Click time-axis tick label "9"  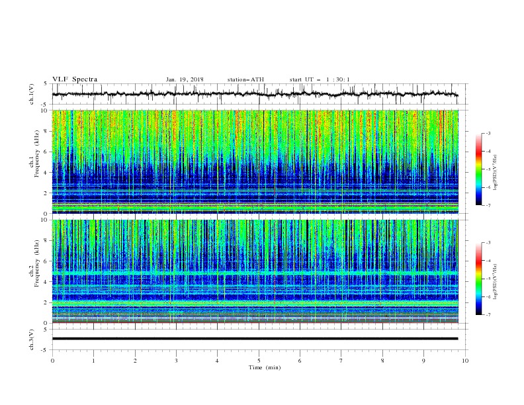tap(423, 361)
